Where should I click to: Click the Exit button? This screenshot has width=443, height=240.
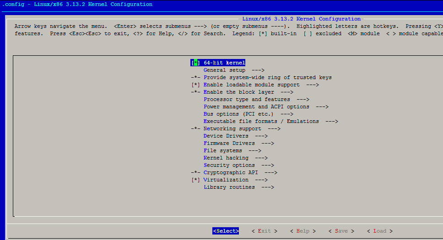[x=265, y=231]
